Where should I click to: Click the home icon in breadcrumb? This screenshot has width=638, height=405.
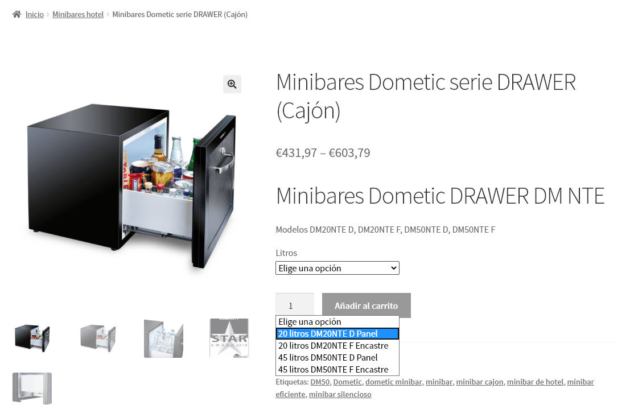(17, 15)
